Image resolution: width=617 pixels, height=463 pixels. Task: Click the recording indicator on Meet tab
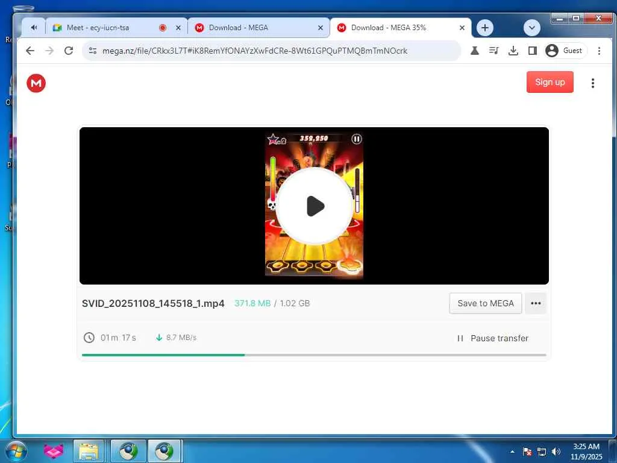click(163, 28)
